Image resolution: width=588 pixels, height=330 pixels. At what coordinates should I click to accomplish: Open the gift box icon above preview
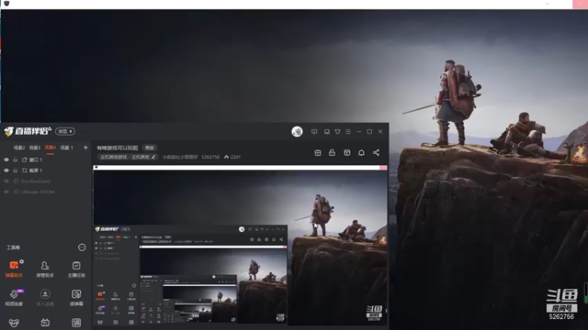[x=318, y=153]
